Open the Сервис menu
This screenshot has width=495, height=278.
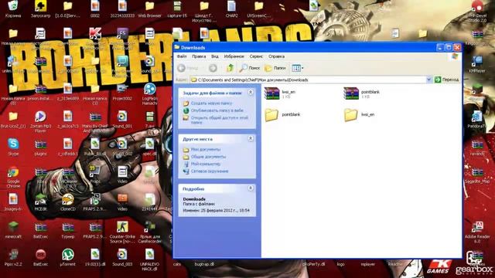click(x=256, y=56)
